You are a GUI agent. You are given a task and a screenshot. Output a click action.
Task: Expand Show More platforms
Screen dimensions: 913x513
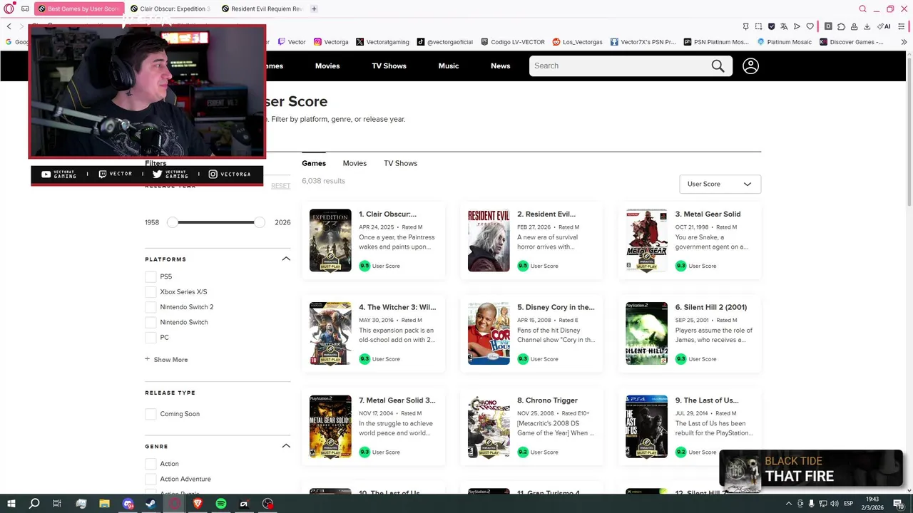[166, 360]
